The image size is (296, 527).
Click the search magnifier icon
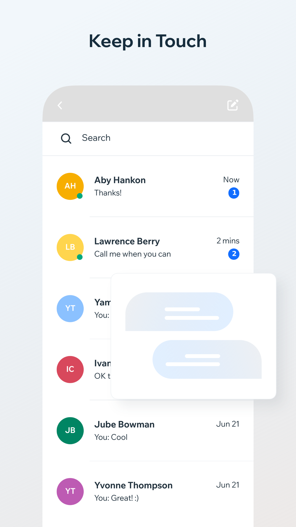click(x=66, y=138)
